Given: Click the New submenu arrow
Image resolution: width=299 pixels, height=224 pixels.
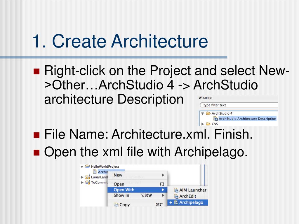Looking at the screenshot, I should tap(163, 175).
